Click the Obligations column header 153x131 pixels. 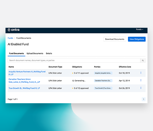pos(77,67)
